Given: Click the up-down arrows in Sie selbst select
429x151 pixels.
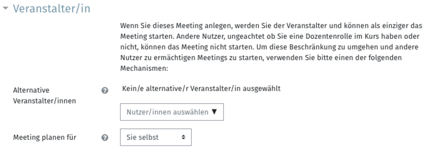Looking at the screenshot, I should coord(183,137).
